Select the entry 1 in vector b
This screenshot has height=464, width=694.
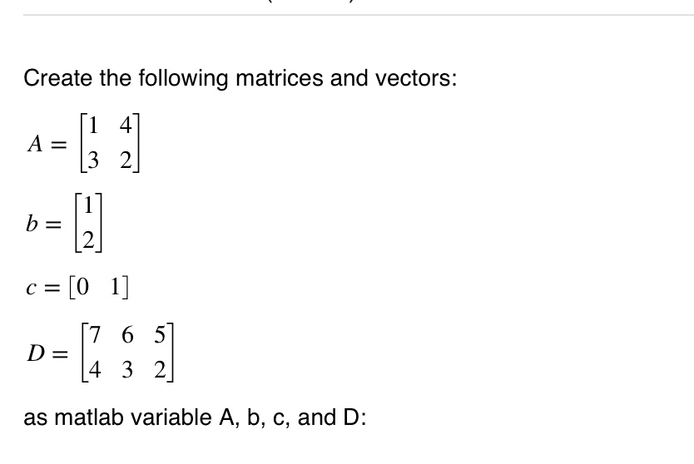coord(88,205)
